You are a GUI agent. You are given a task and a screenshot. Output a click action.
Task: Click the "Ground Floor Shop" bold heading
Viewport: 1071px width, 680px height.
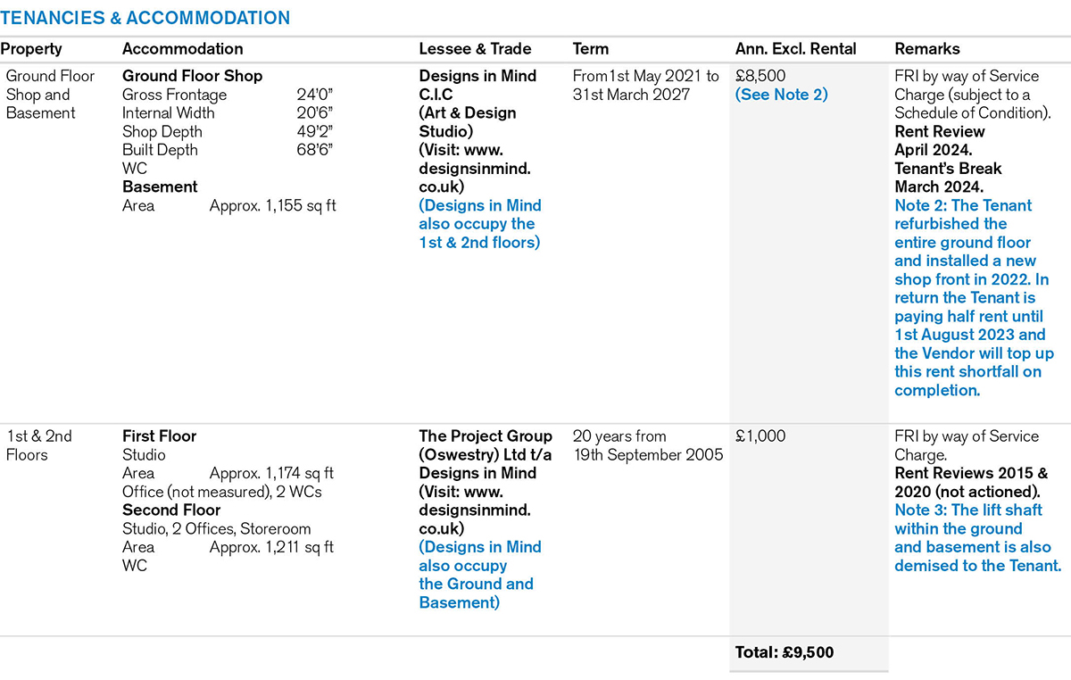pyautogui.click(x=192, y=77)
